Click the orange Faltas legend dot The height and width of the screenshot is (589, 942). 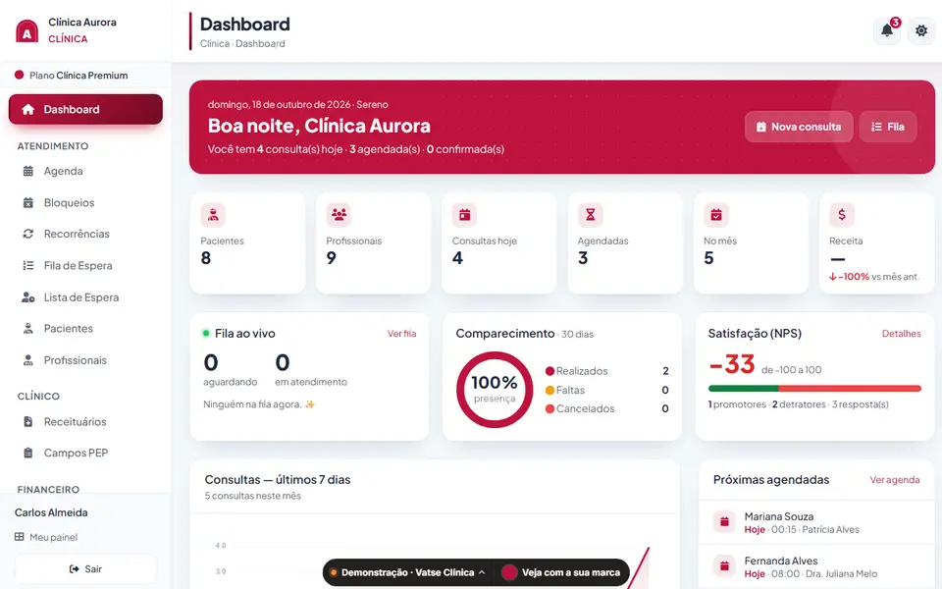(549, 390)
